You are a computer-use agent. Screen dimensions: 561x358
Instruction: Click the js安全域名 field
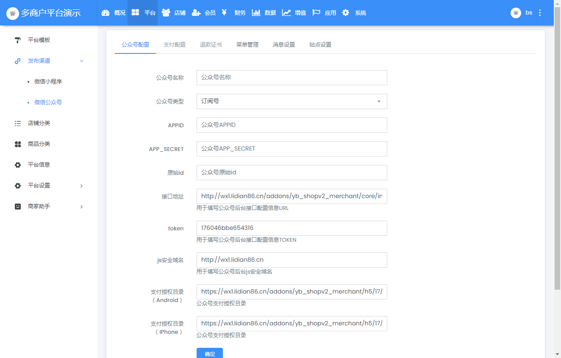coord(292,260)
